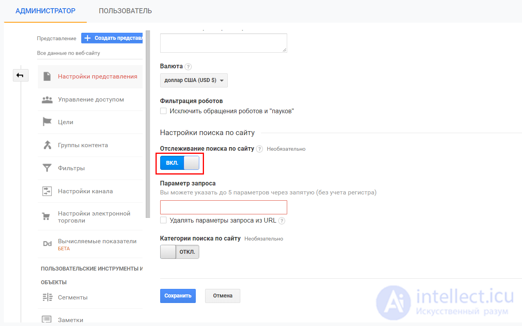Click the Группы контента figure icon

point(47,145)
